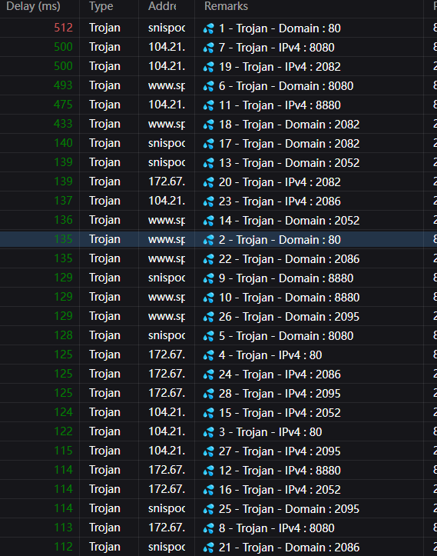Select remark '18 - Trojan - Domain : 2082'

[289, 125]
